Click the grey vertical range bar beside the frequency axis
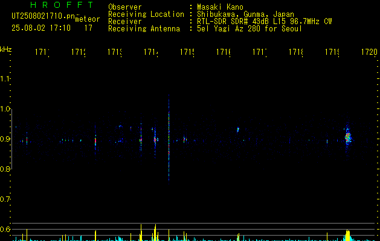Image resolution: width=380 pixels, height=241 pixels. (x=11, y=139)
